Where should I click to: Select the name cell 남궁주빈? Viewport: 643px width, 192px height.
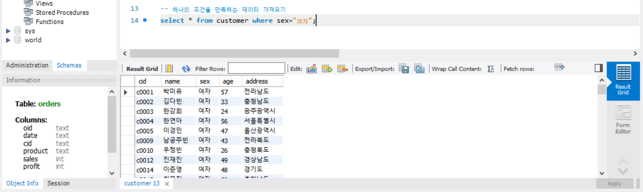coord(178,140)
